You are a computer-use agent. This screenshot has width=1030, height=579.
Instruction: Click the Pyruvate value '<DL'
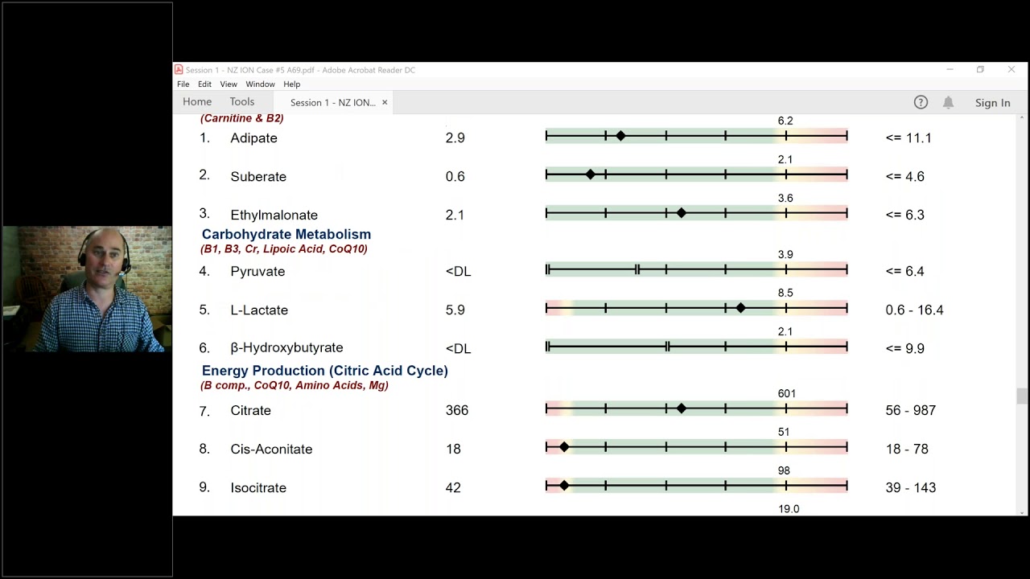[458, 272]
